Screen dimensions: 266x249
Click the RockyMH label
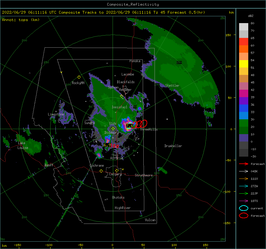(x=78, y=83)
